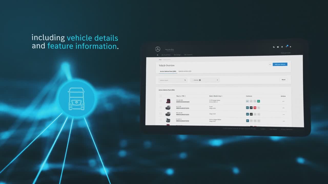The height and width of the screenshot is (184, 328).
Task: Click the red FB contract badge in second row
Action: (255, 108)
